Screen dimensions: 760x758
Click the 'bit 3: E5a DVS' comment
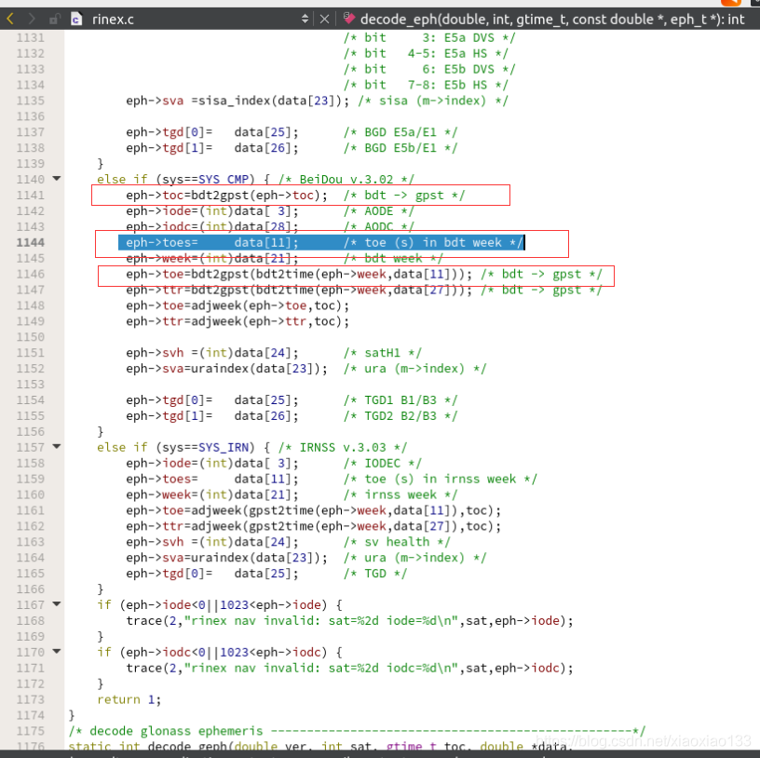point(429,38)
